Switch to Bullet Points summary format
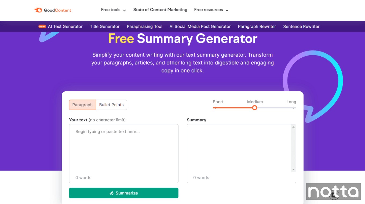The width and height of the screenshot is (365, 204). pyautogui.click(x=111, y=105)
